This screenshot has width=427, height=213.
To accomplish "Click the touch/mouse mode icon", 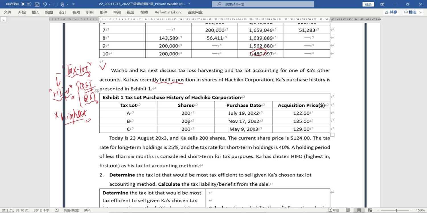I will pos(62,4).
